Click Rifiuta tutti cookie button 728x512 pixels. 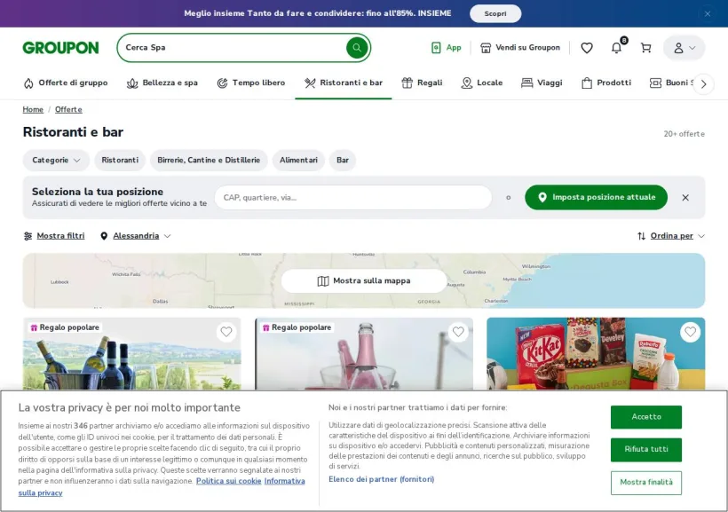click(645, 449)
